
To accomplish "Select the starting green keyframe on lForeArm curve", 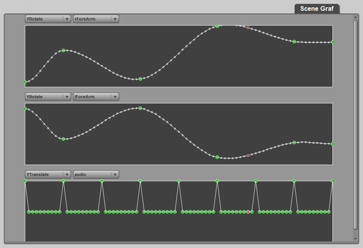I will (25, 109).
